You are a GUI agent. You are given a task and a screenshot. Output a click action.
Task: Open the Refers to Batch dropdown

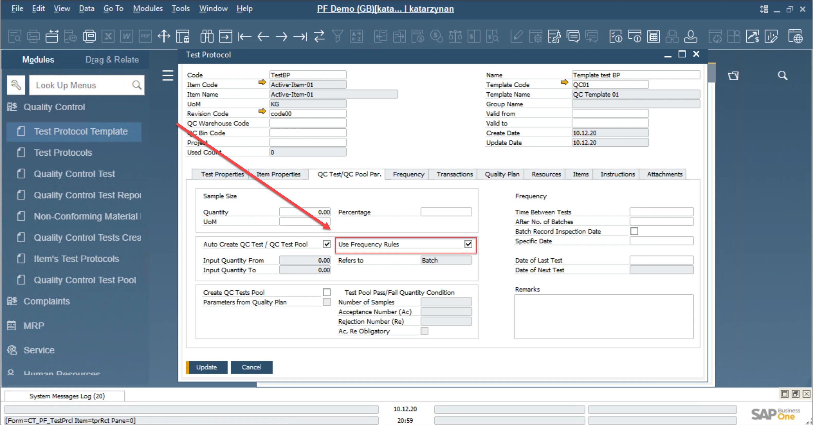[446, 260]
